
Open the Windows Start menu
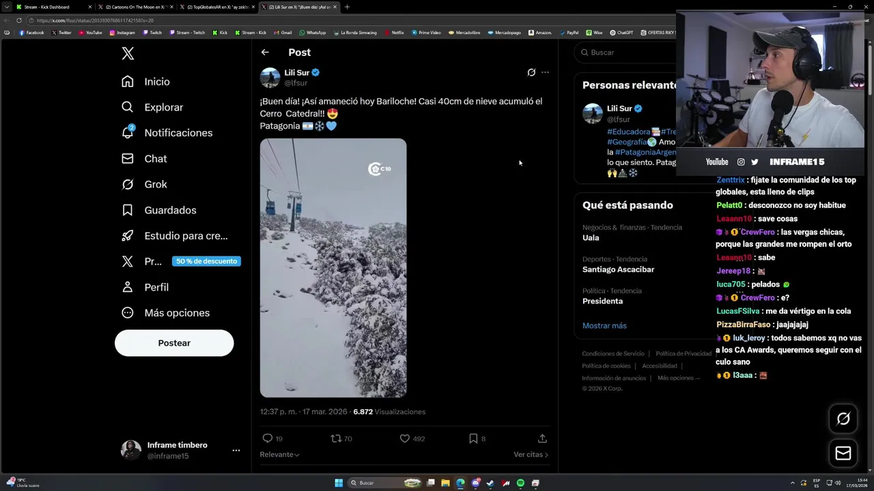click(339, 483)
